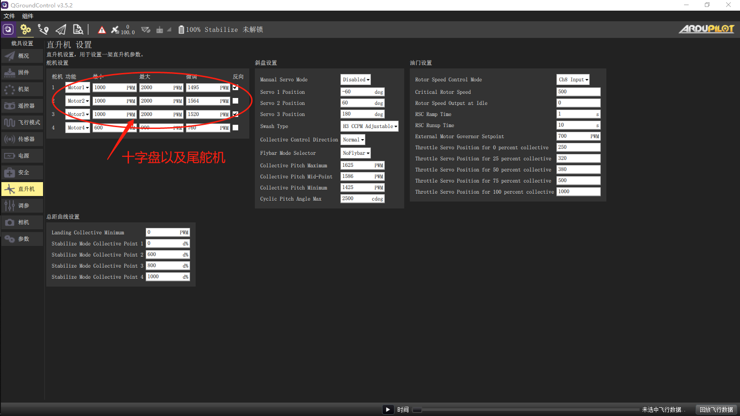
Task: Show vehicle warning messages triangle icon
Action: (x=102, y=30)
